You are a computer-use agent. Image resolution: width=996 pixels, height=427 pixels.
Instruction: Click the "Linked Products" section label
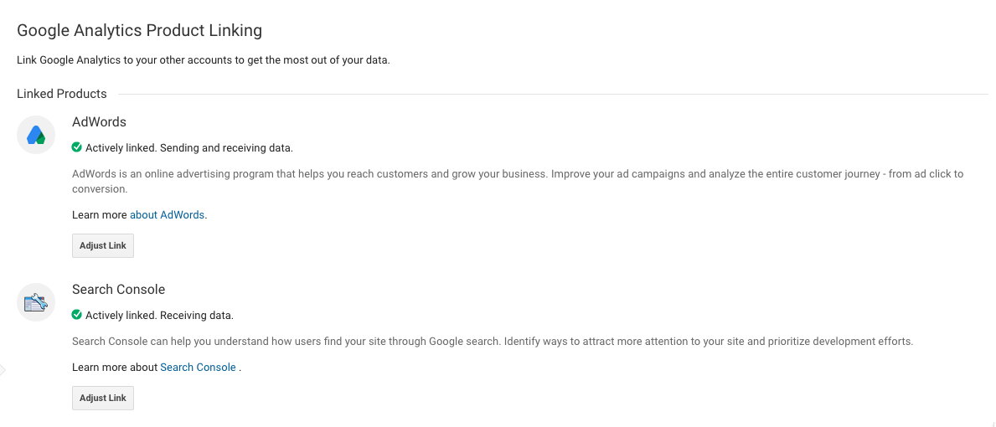click(62, 94)
